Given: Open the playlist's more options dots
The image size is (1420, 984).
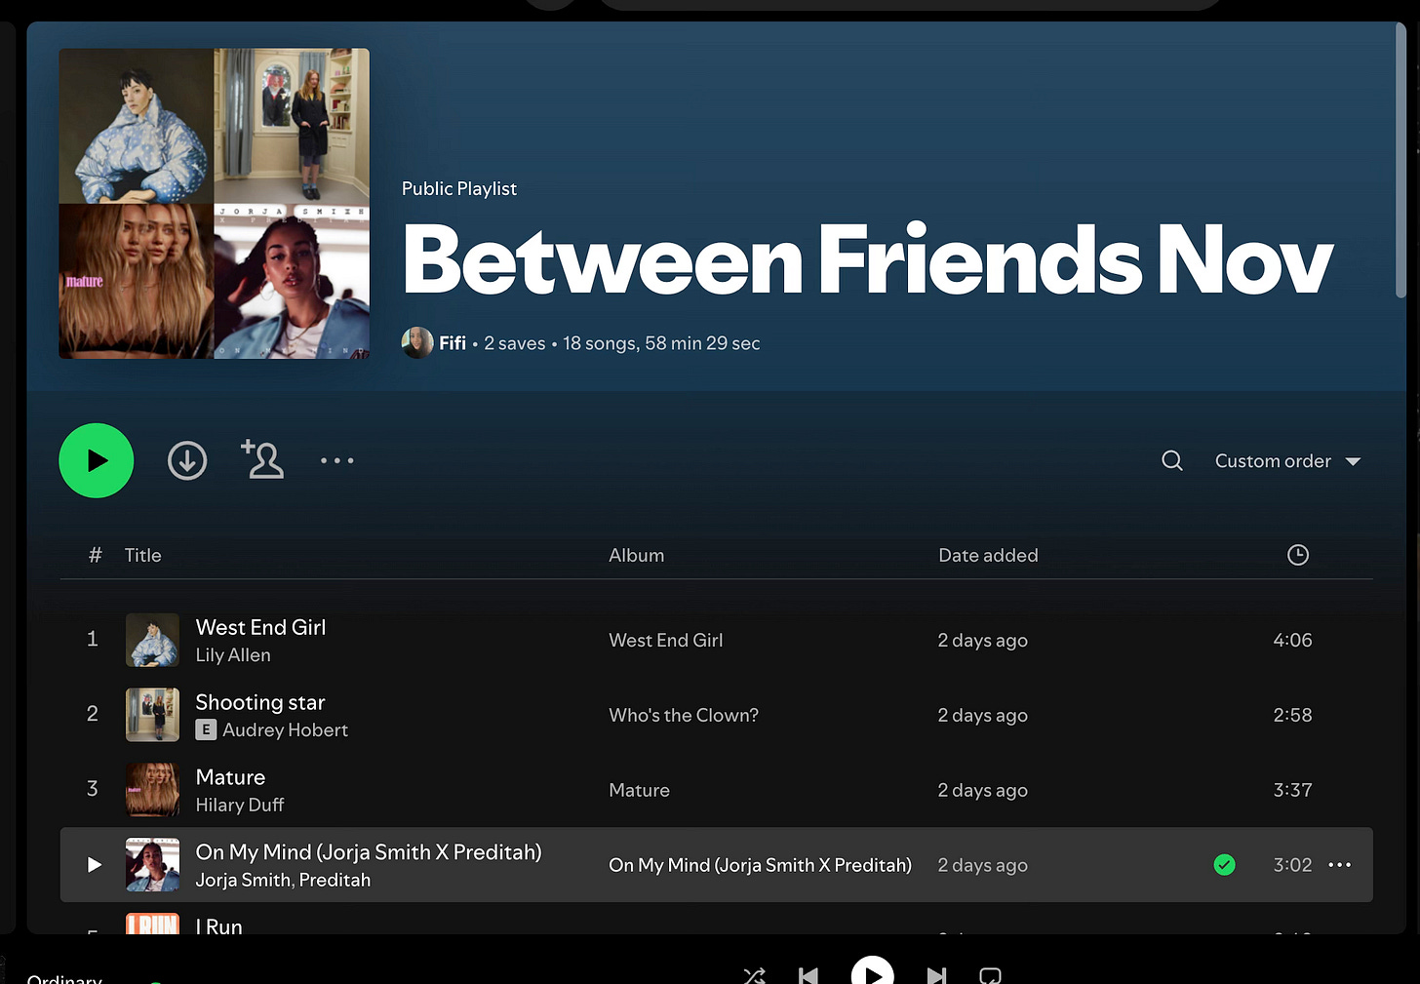Looking at the screenshot, I should click(337, 460).
